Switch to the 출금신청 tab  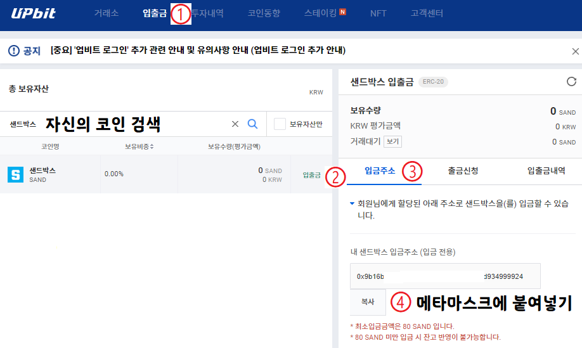(463, 171)
